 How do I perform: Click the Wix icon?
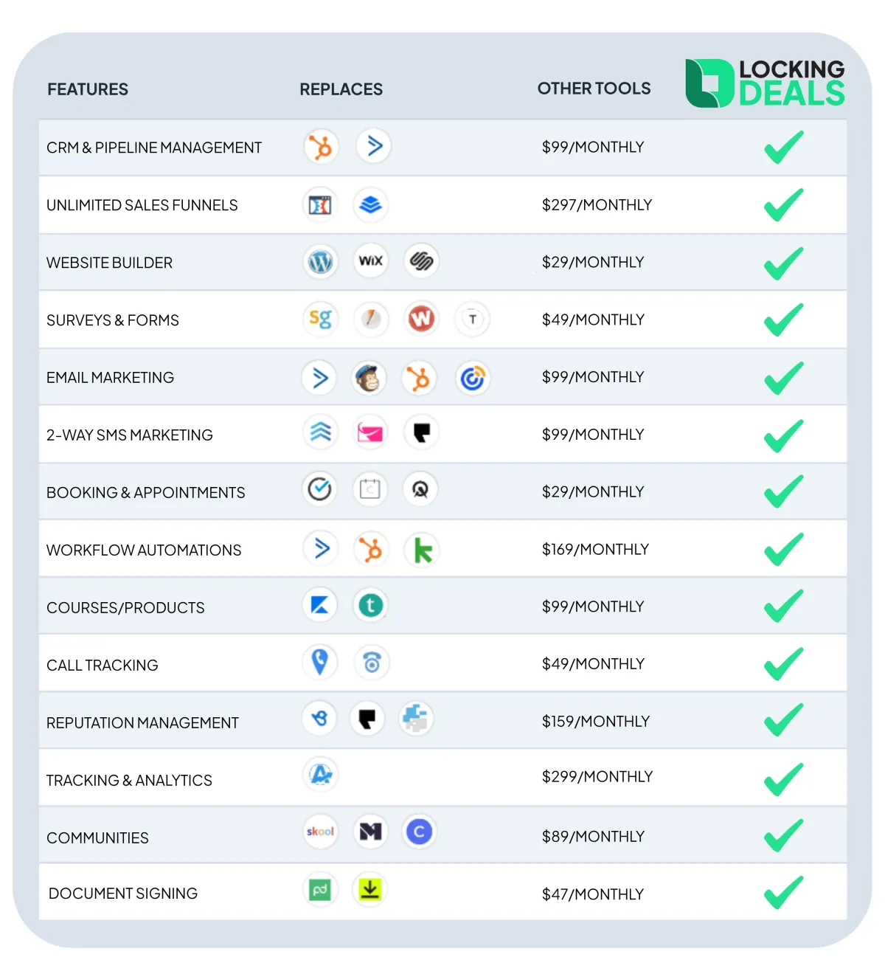370,260
